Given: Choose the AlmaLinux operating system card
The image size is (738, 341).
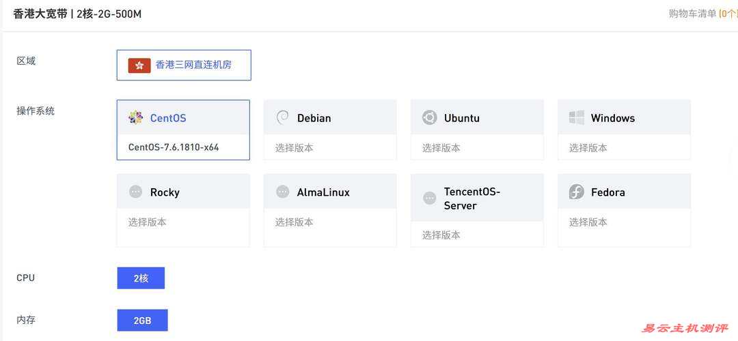Looking at the screenshot, I should (330, 211).
